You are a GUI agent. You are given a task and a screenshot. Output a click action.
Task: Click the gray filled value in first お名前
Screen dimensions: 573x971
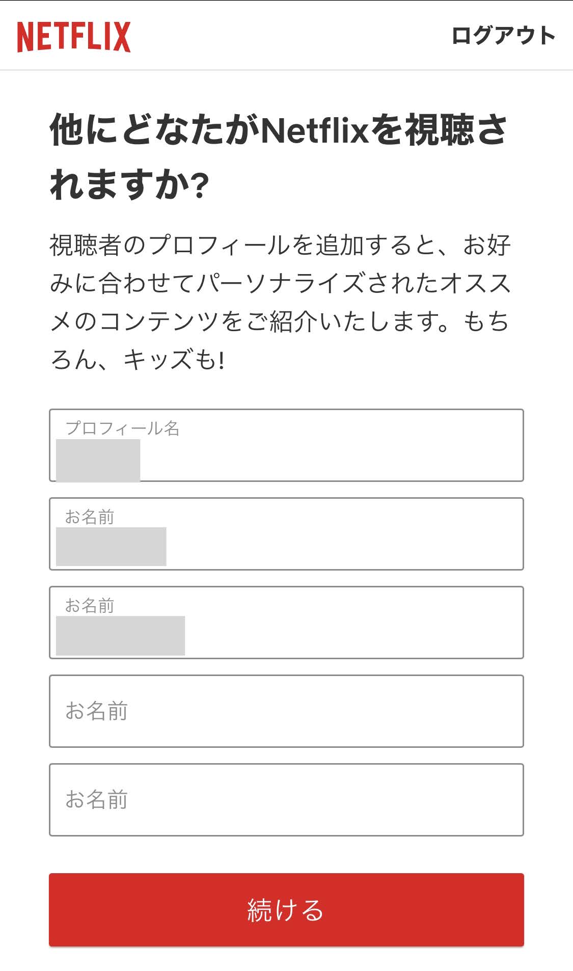[111, 547]
